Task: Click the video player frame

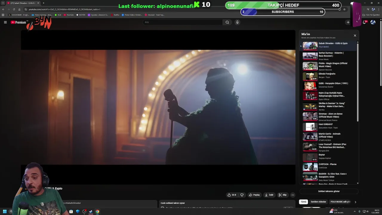Action: [158, 107]
